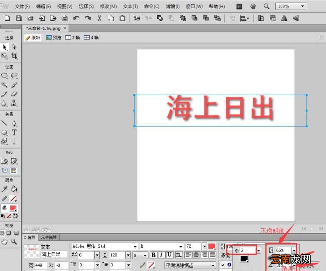Select the Zoom tool in Tools panel
The image size is (326, 271).
pyautogui.click(x=14, y=242)
